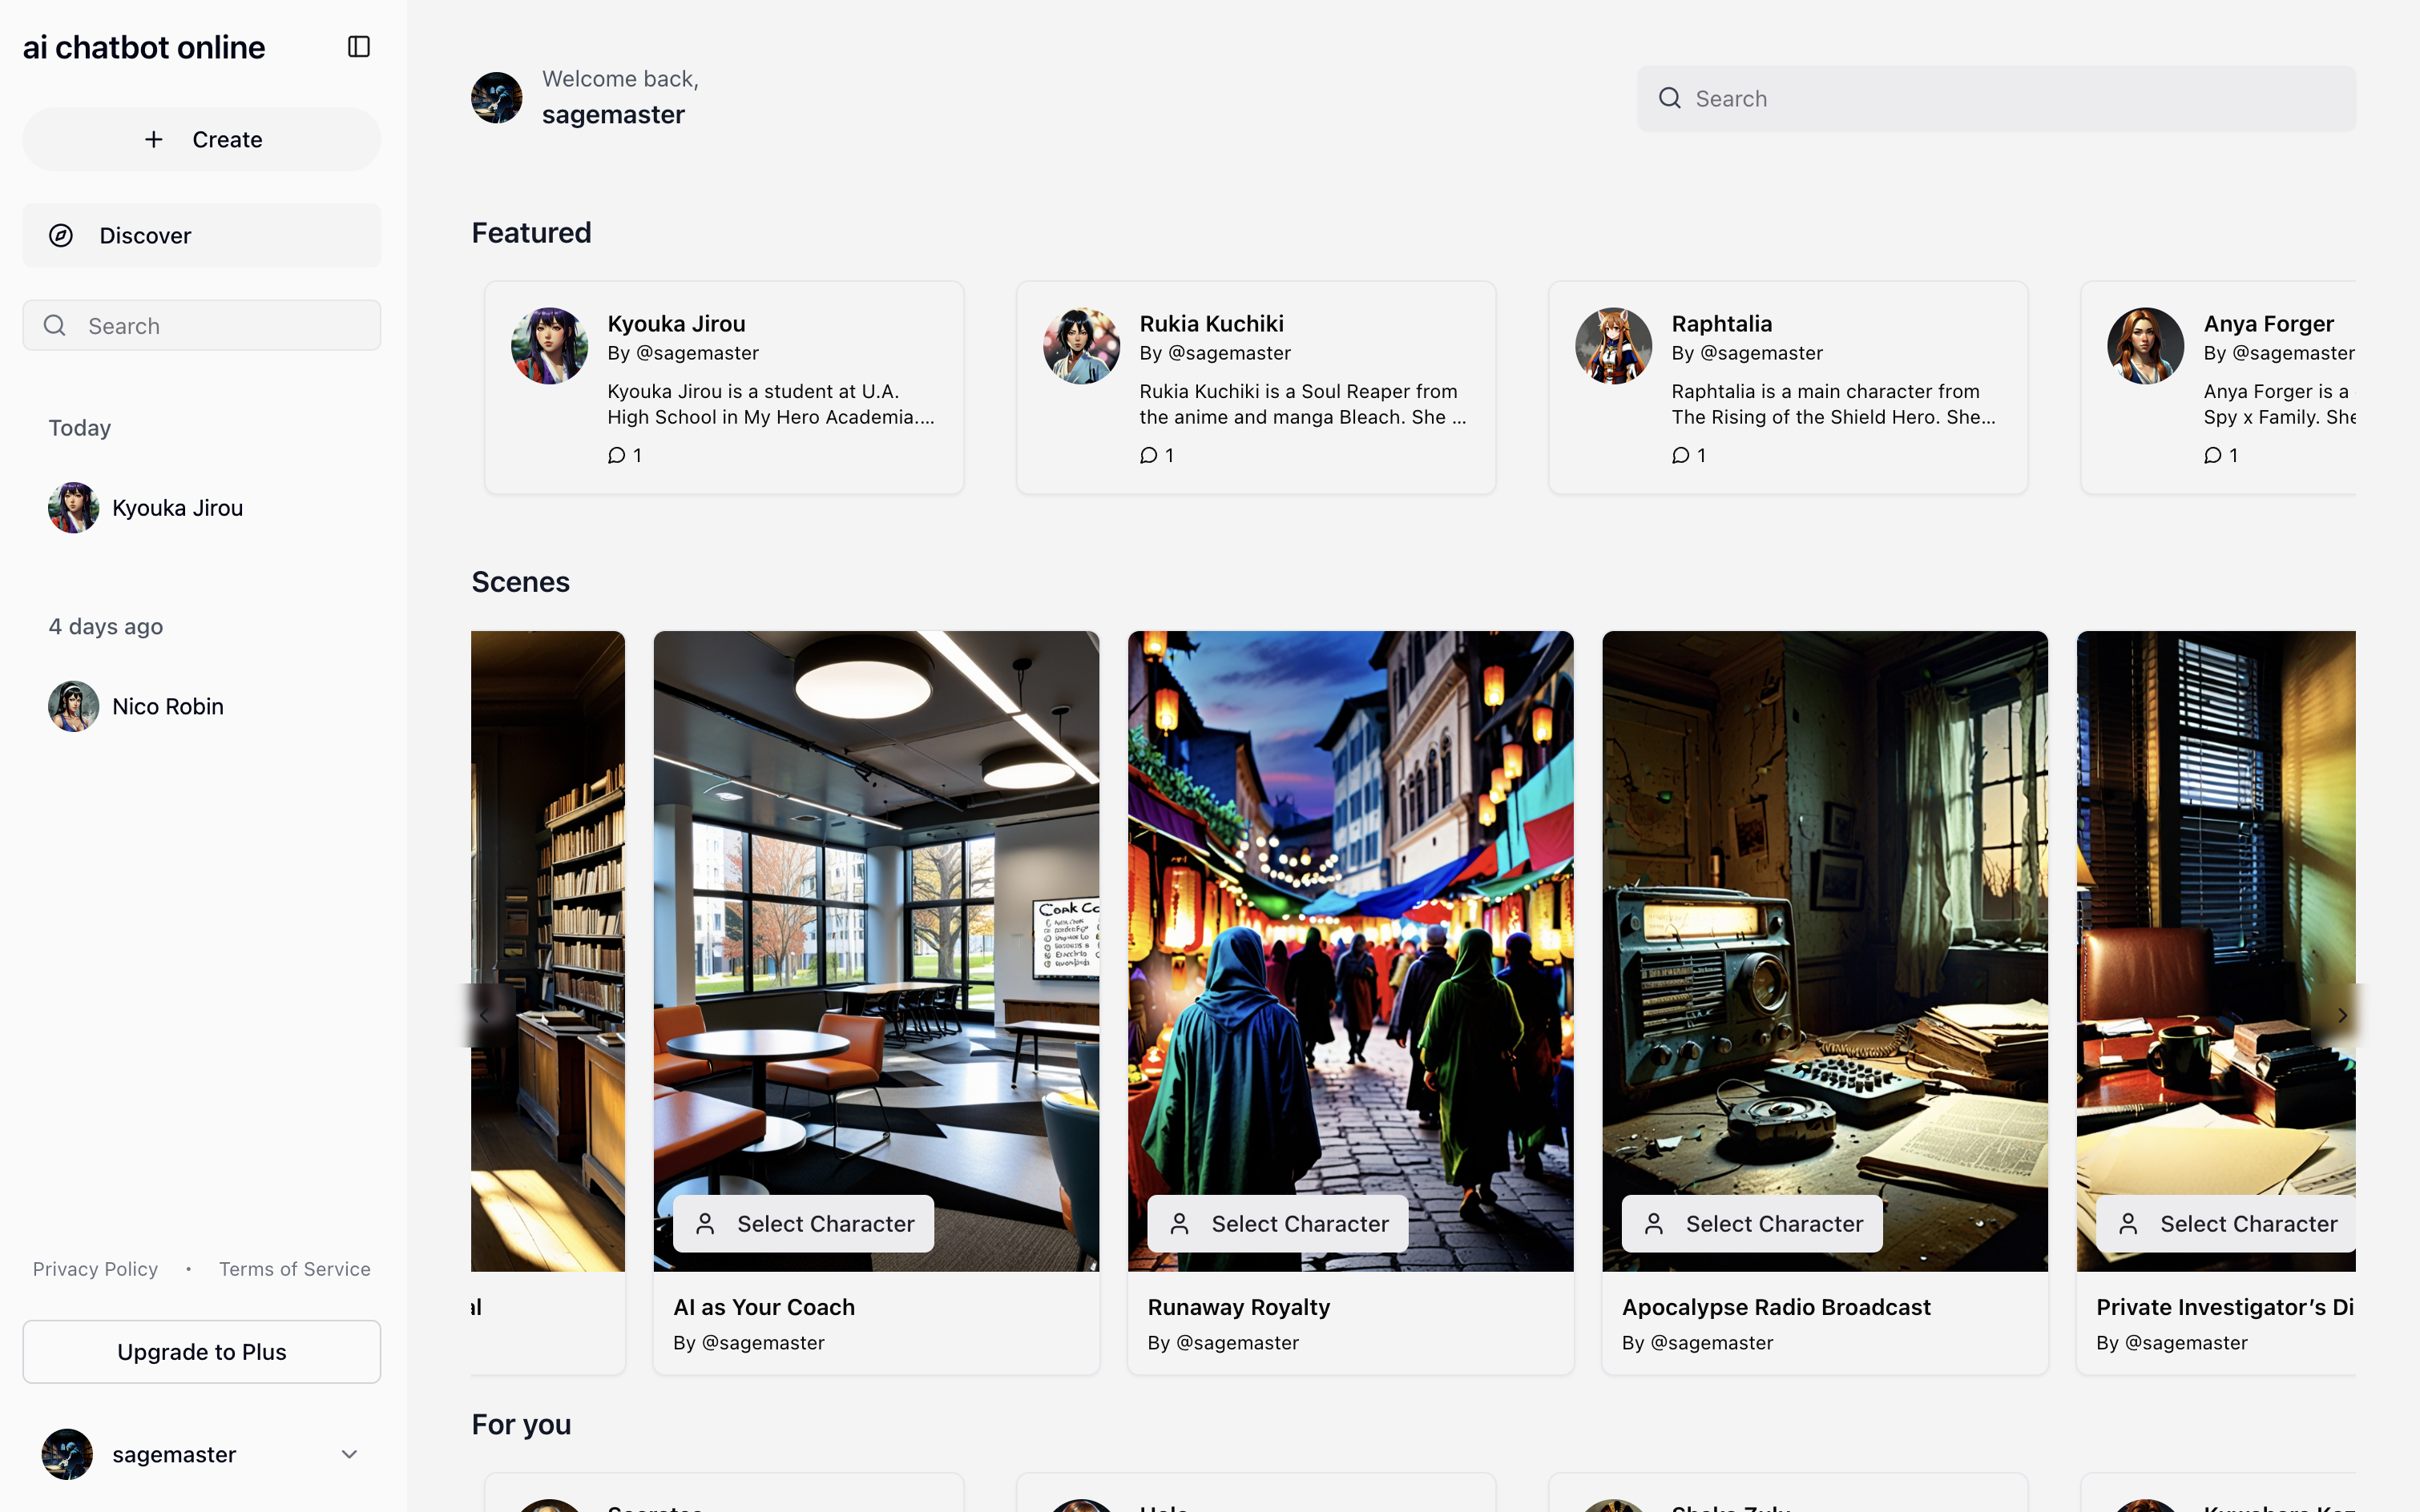Click the top Search bar

tap(1994, 99)
